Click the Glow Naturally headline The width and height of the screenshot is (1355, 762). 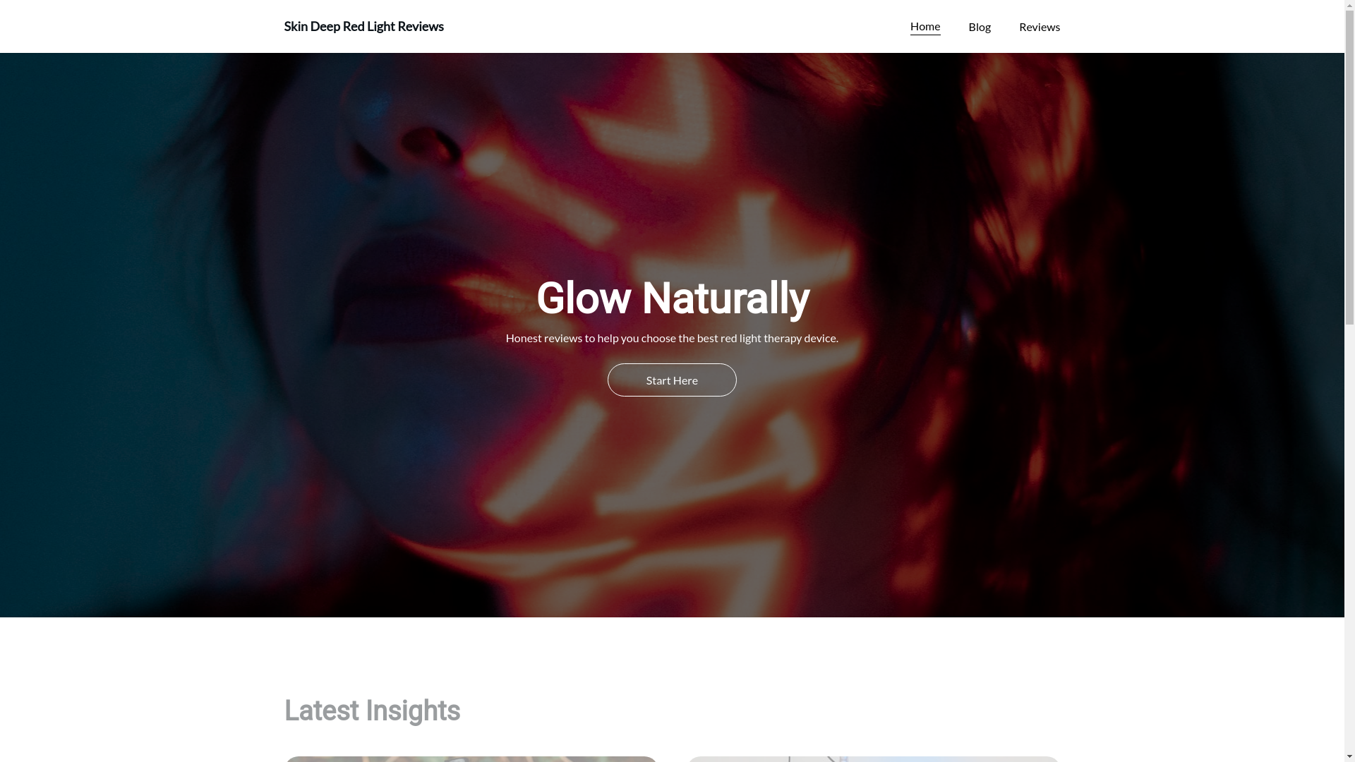tap(672, 298)
